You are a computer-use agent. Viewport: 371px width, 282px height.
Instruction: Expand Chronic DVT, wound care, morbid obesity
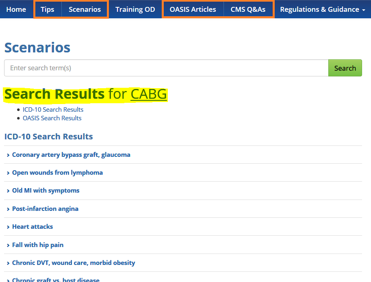click(74, 263)
